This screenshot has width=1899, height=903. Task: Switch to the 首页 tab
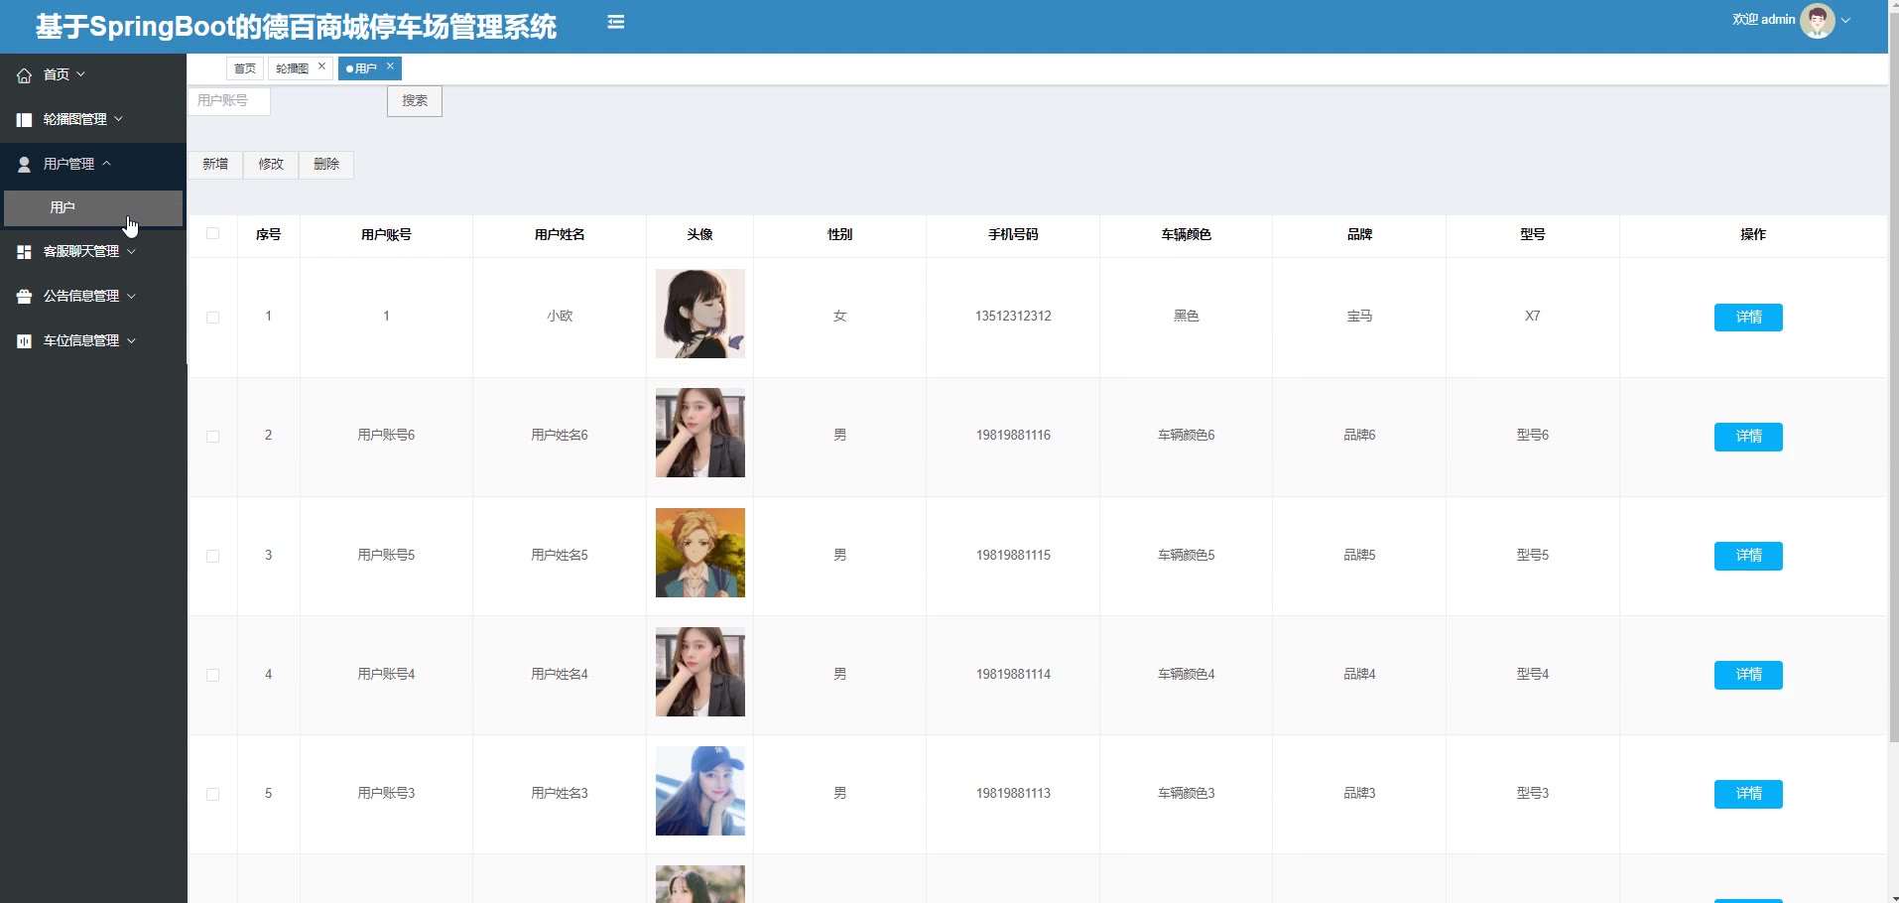[245, 68]
